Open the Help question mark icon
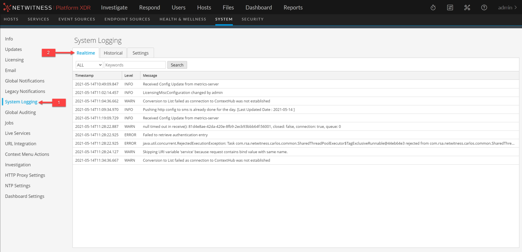Image resolution: width=522 pixels, height=252 pixels. tap(484, 7)
